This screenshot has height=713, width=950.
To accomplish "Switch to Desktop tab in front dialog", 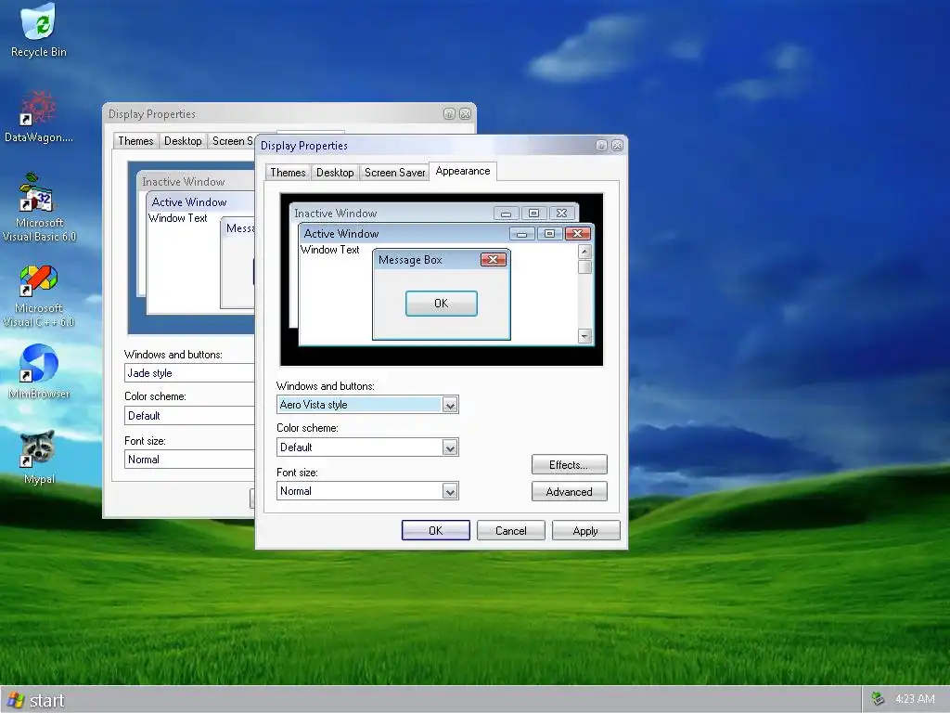I will click(x=335, y=173).
